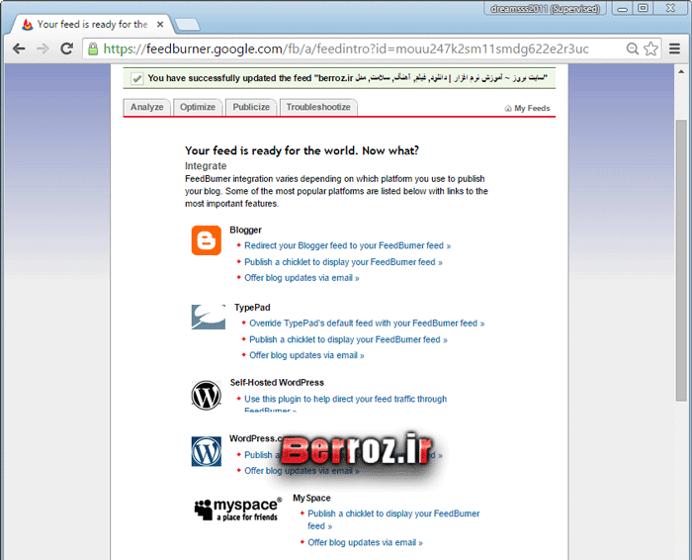Minimize the browser window
The image size is (692, 560).
pyautogui.click(x=622, y=9)
